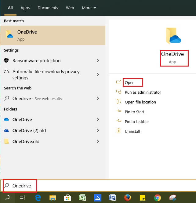
Task: Select Onedrive See web results entry
Action: coord(53,99)
